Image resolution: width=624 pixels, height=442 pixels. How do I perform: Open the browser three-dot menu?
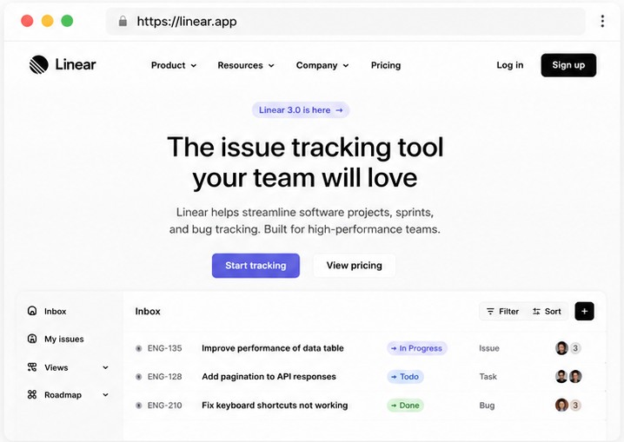(602, 21)
